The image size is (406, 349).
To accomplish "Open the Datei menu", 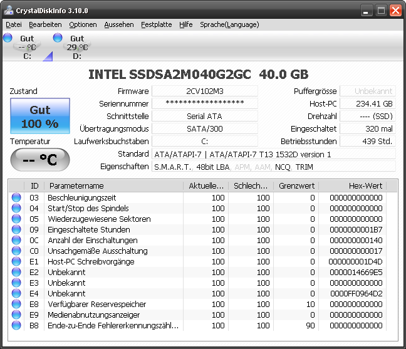I will click(x=14, y=24).
